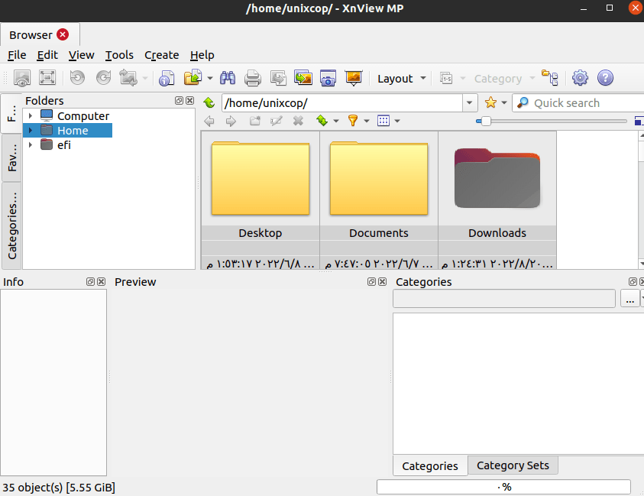Click the New folder icon

click(255, 121)
